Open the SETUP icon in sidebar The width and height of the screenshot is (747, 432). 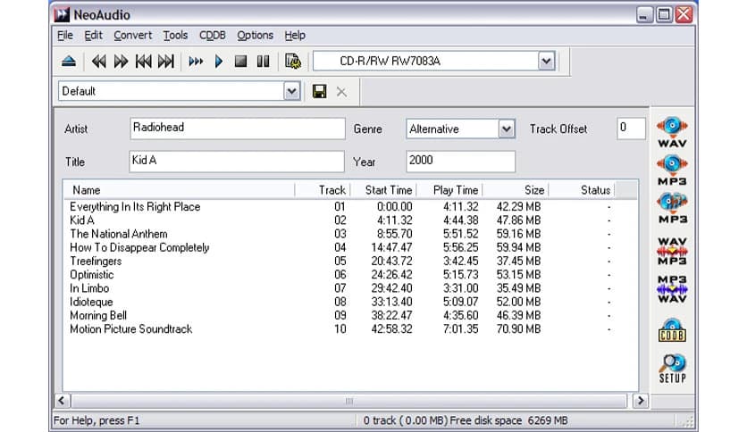click(x=672, y=369)
